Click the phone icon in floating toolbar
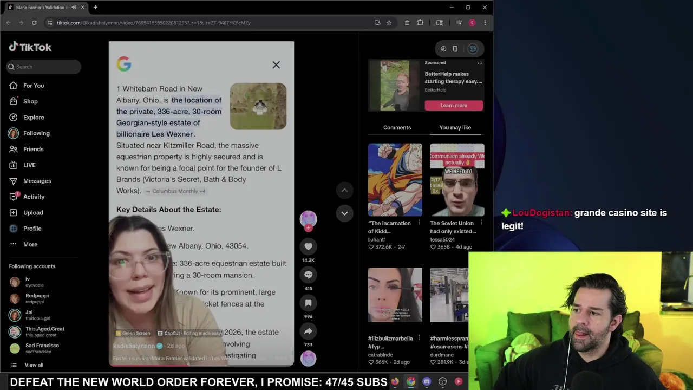The height and width of the screenshot is (390, 693). coord(455,49)
